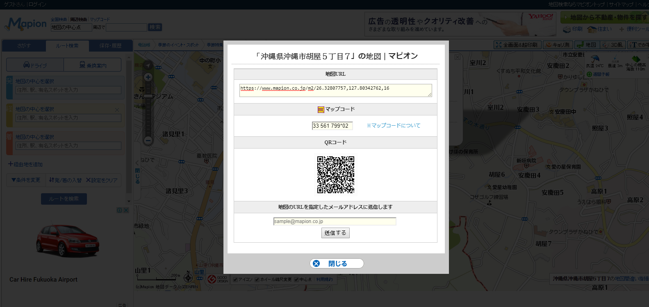Expand the 条件を変更 options
The width and height of the screenshot is (649, 307).
tap(26, 180)
